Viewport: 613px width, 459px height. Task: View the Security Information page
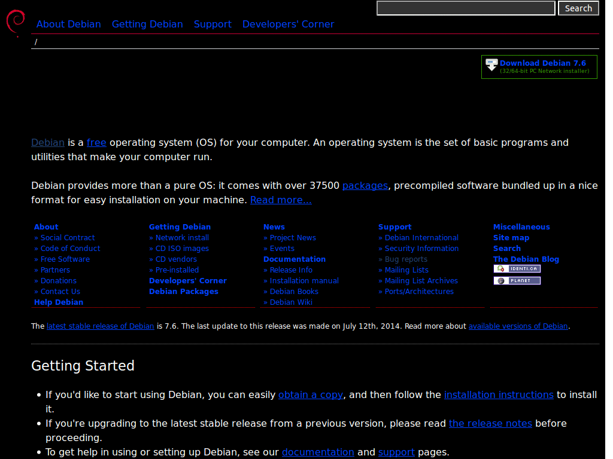click(421, 248)
